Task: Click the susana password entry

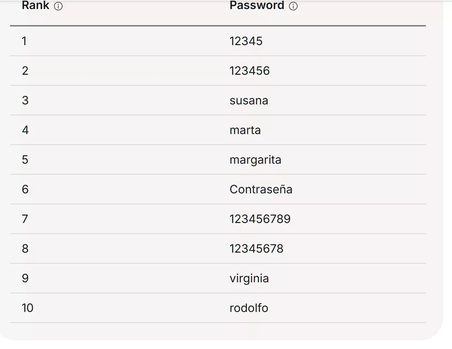Action: [x=249, y=101]
